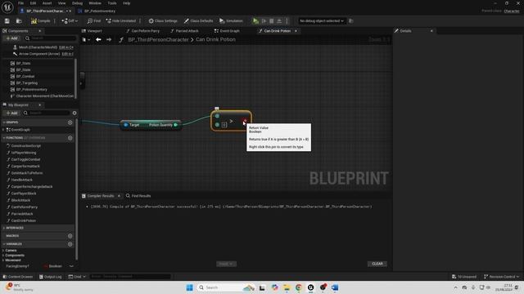This screenshot has height=294, width=524.
Task: Click Add in the My Blueprint panel
Action: pyautogui.click(x=11, y=113)
